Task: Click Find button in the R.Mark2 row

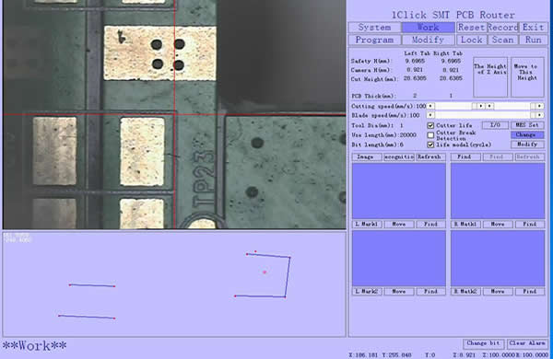Action: tap(530, 292)
